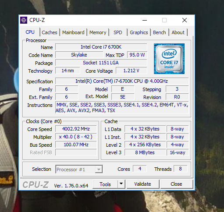This screenshot has width=224, height=212.
Task: Click the Core Speed value 4002.92 MHz
Action: coord(76,129)
